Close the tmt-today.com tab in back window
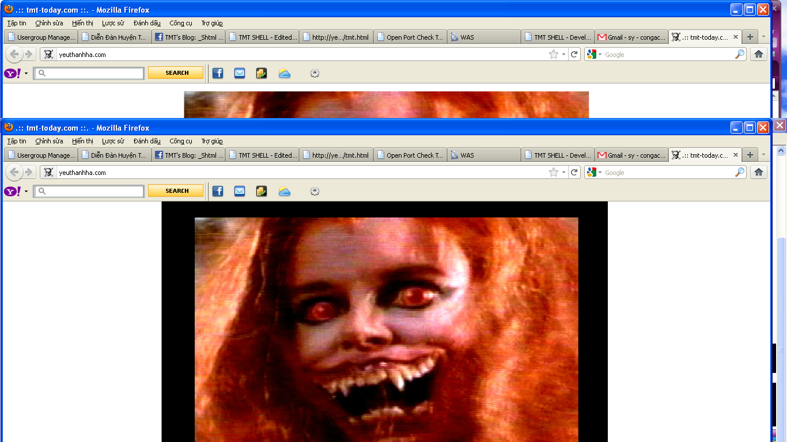This screenshot has height=442, width=787. coord(735,37)
